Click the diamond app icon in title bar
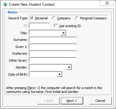The height and width of the screenshot is (109, 116). click(x=5, y=4)
